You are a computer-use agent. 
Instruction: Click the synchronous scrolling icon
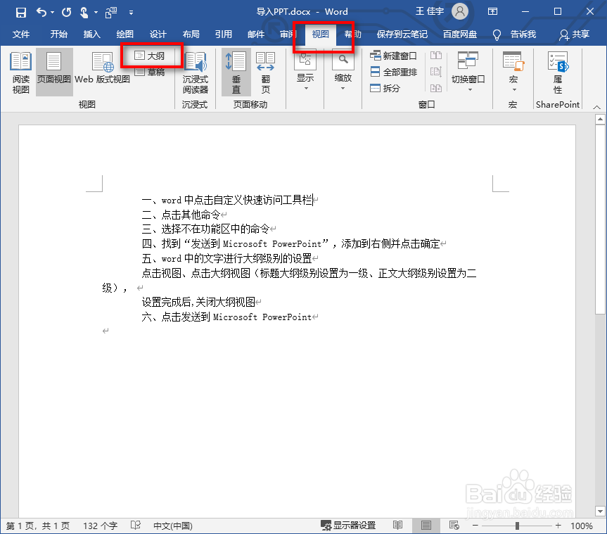click(436, 72)
